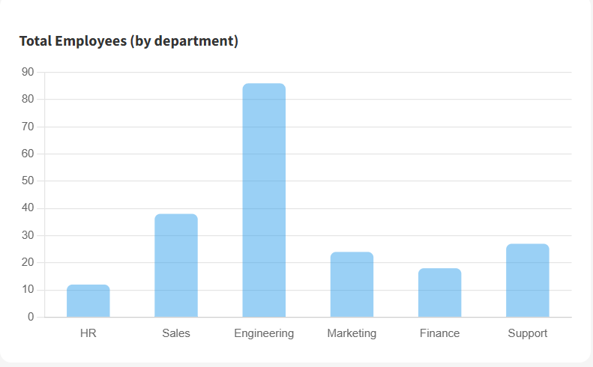
Task: Click the 50 y-axis tick label
Action: [28, 181]
